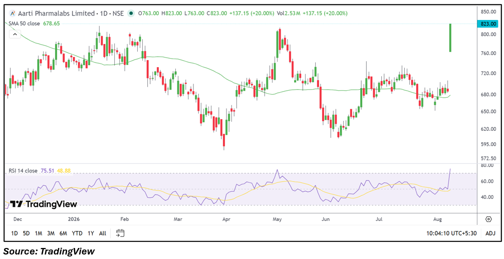Click Aarti Pharmalabs Limited symbol title
This screenshot has height=259, width=504.
56,14
